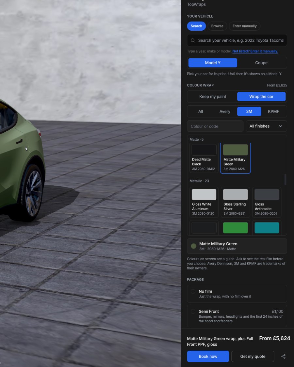Pick the bright green metallic swatch
This screenshot has height=367, width=294.
tap(236, 227)
